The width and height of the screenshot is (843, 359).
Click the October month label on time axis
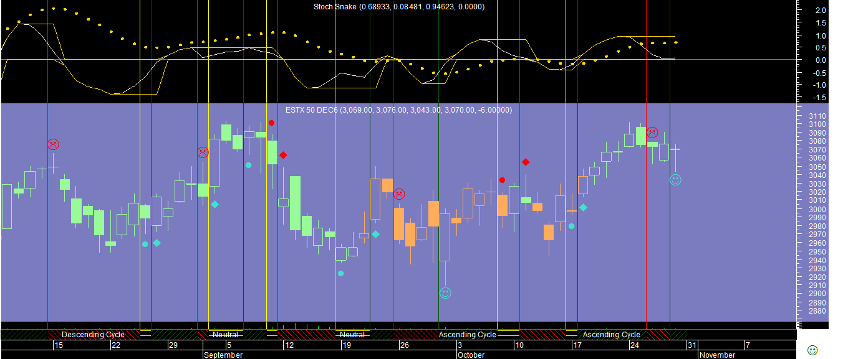[x=471, y=355]
